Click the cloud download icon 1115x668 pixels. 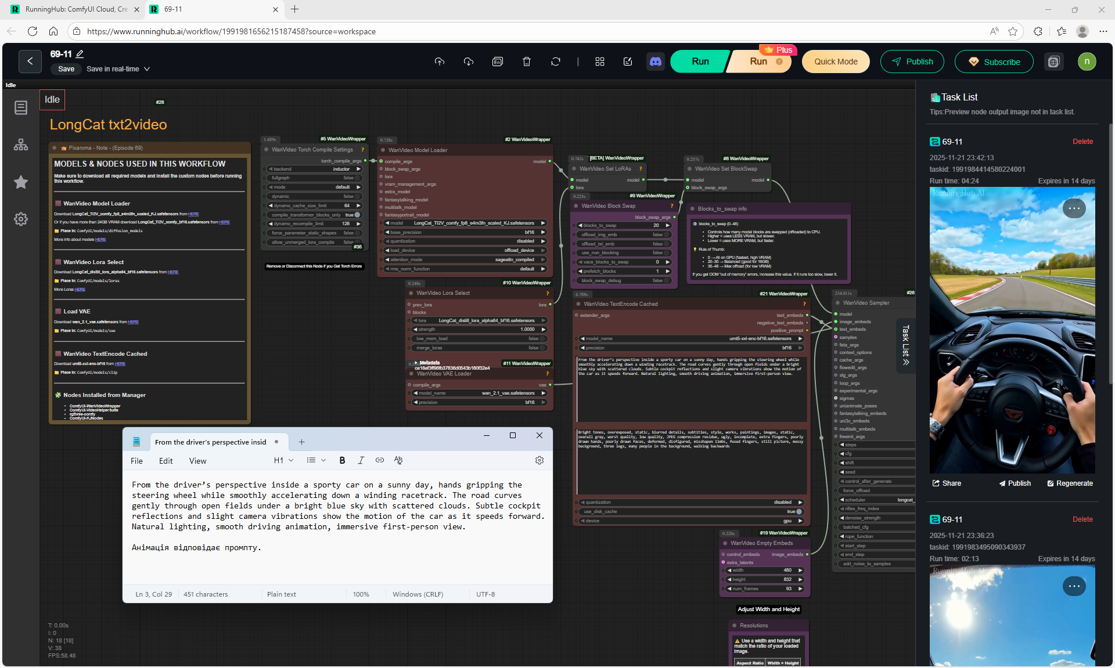tap(468, 62)
